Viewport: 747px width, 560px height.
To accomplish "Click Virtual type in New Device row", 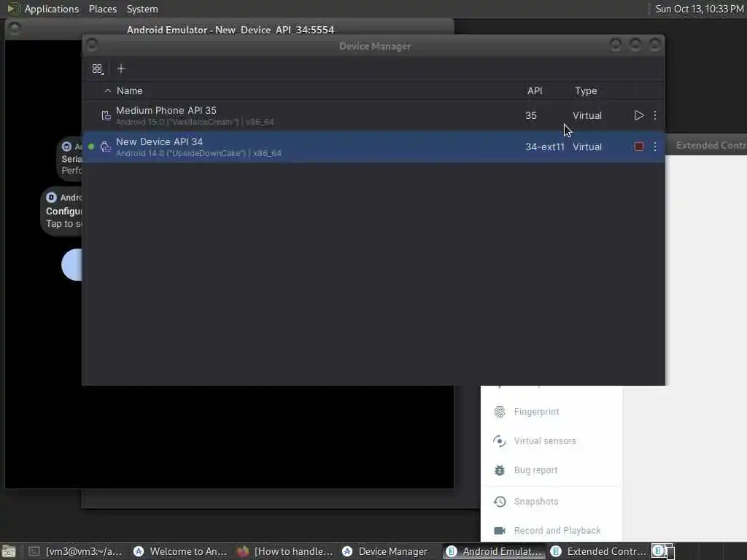I will point(587,147).
